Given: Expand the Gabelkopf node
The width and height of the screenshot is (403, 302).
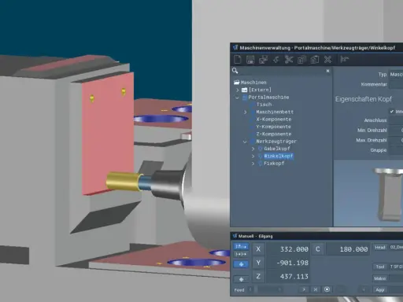Looking at the screenshot, I should coord(253,149).
